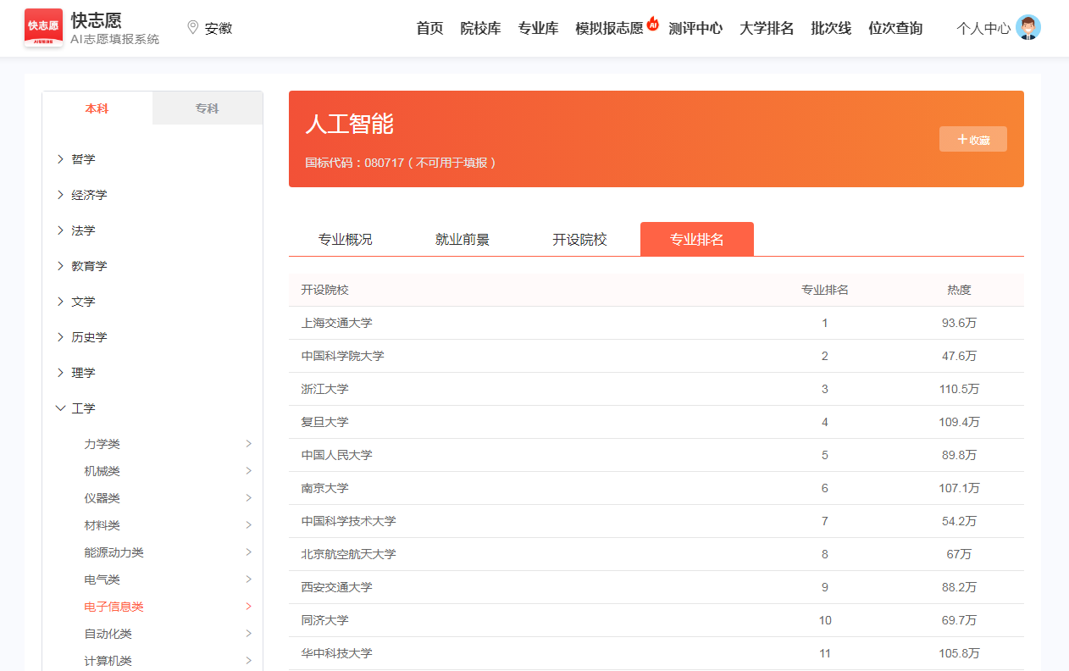The height and width of the screenshot is (671, 1069).
Task: Open 专业库 in top navigation
Action: point(538,28)
